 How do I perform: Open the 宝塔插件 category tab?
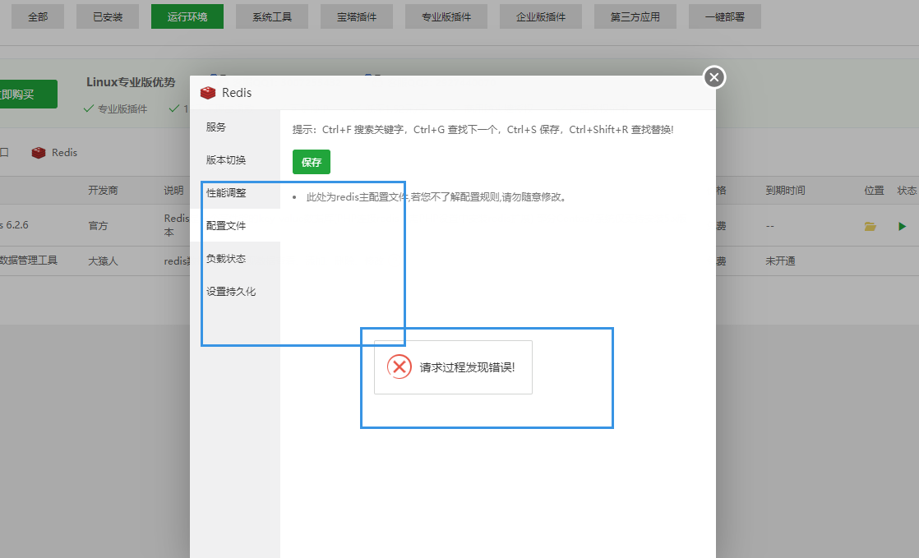tap(357, 17)
